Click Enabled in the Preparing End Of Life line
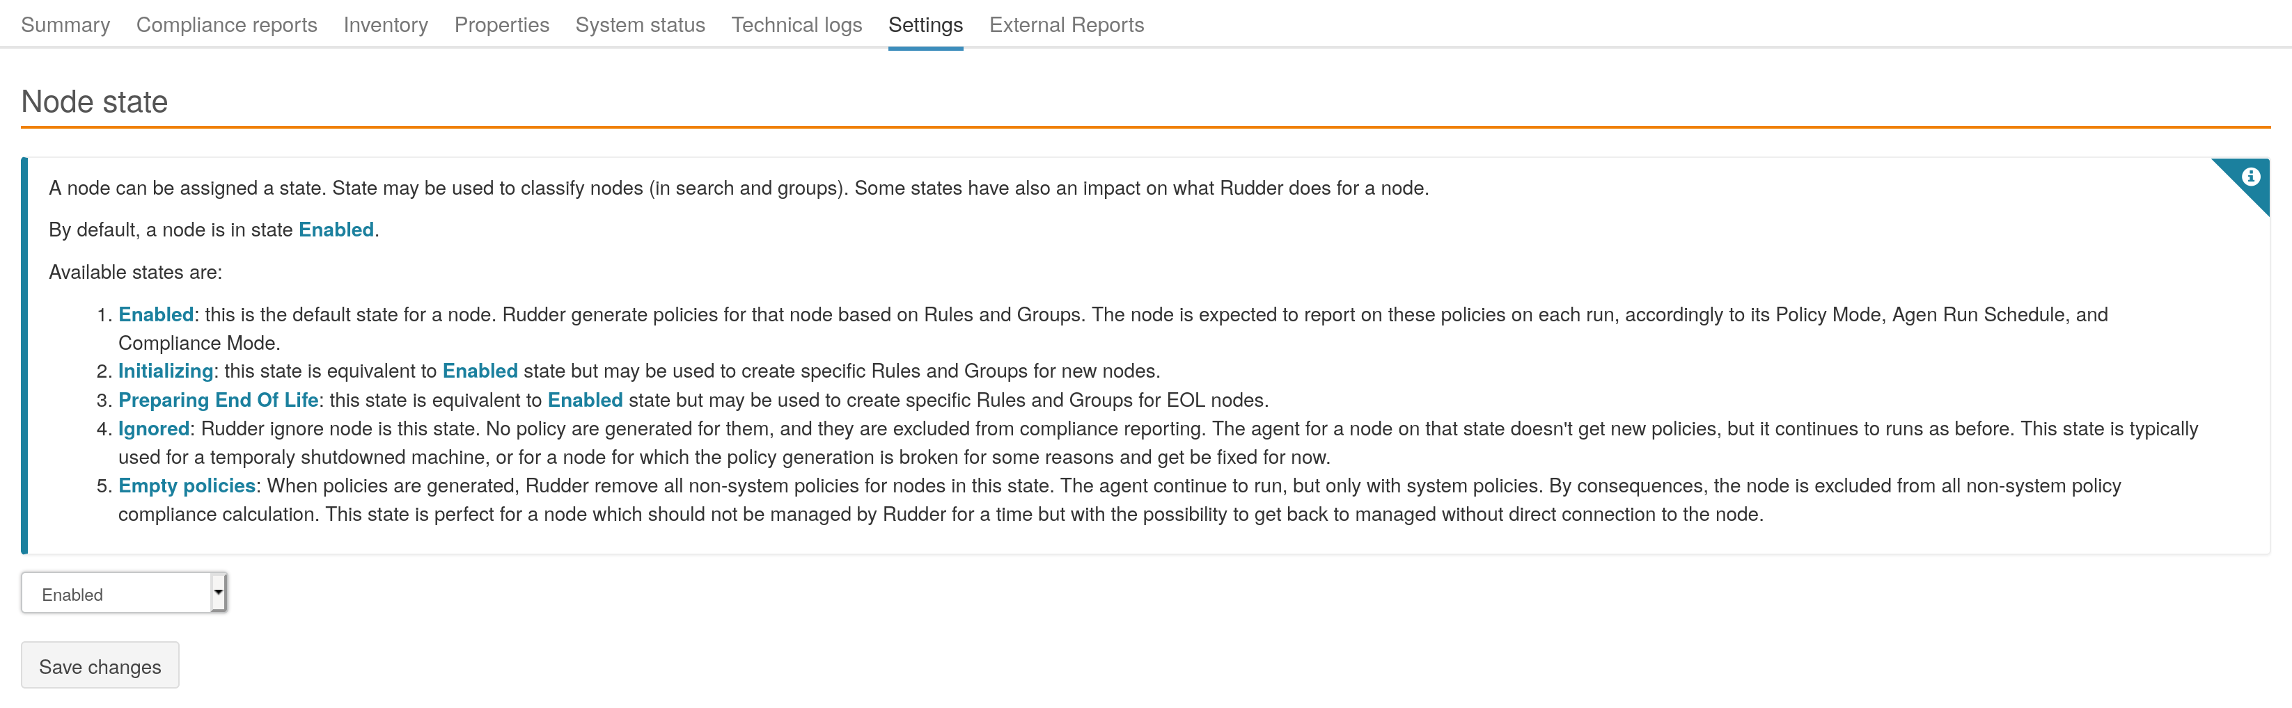 (x=585, y=401)
